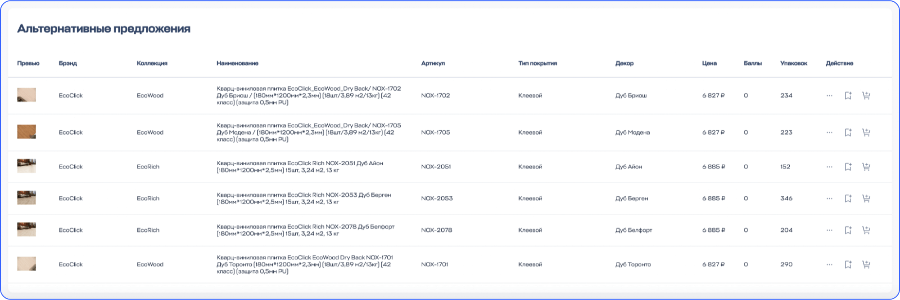Add NOX-1701 Дуб Торонто to cart

[x=866, y=265]
